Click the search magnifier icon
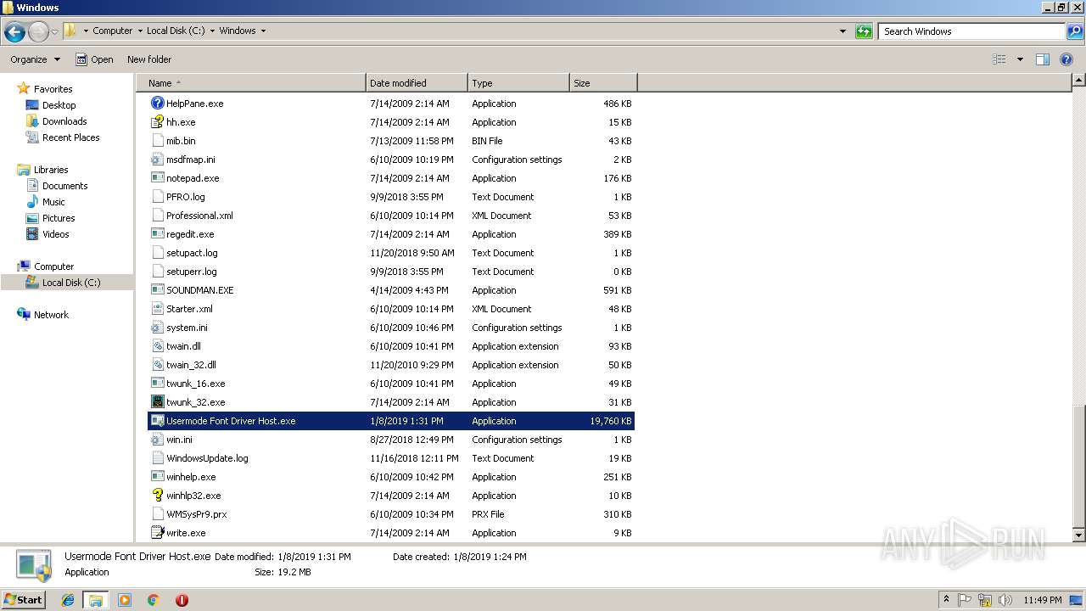The image size is (1086, 611). point(1074,31)
